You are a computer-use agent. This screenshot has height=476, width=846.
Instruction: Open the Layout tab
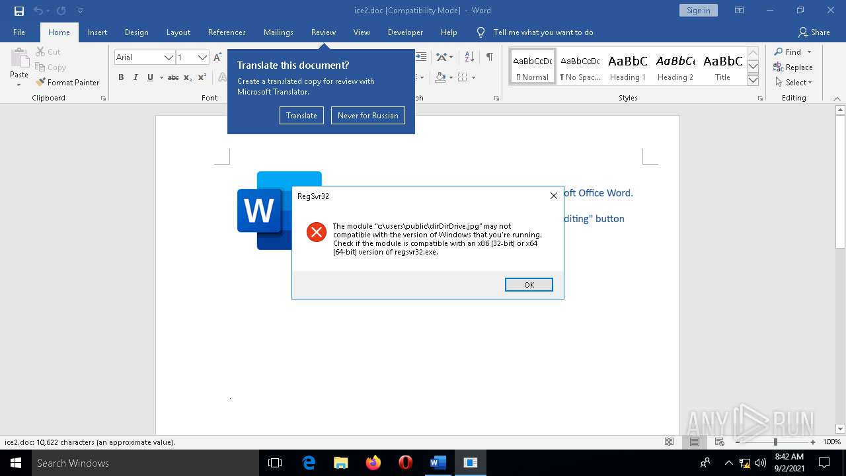(x=178, y=32)
